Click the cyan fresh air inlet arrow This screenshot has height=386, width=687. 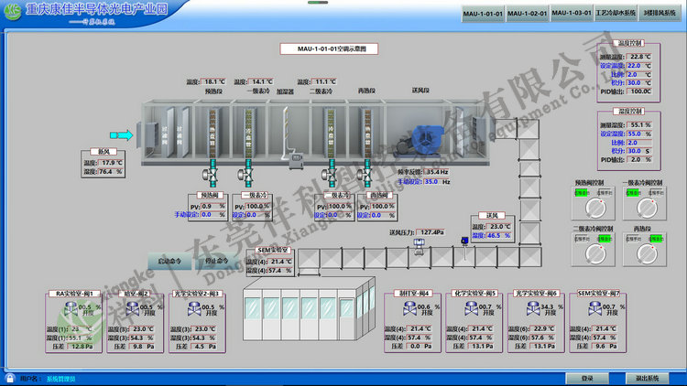127,136
